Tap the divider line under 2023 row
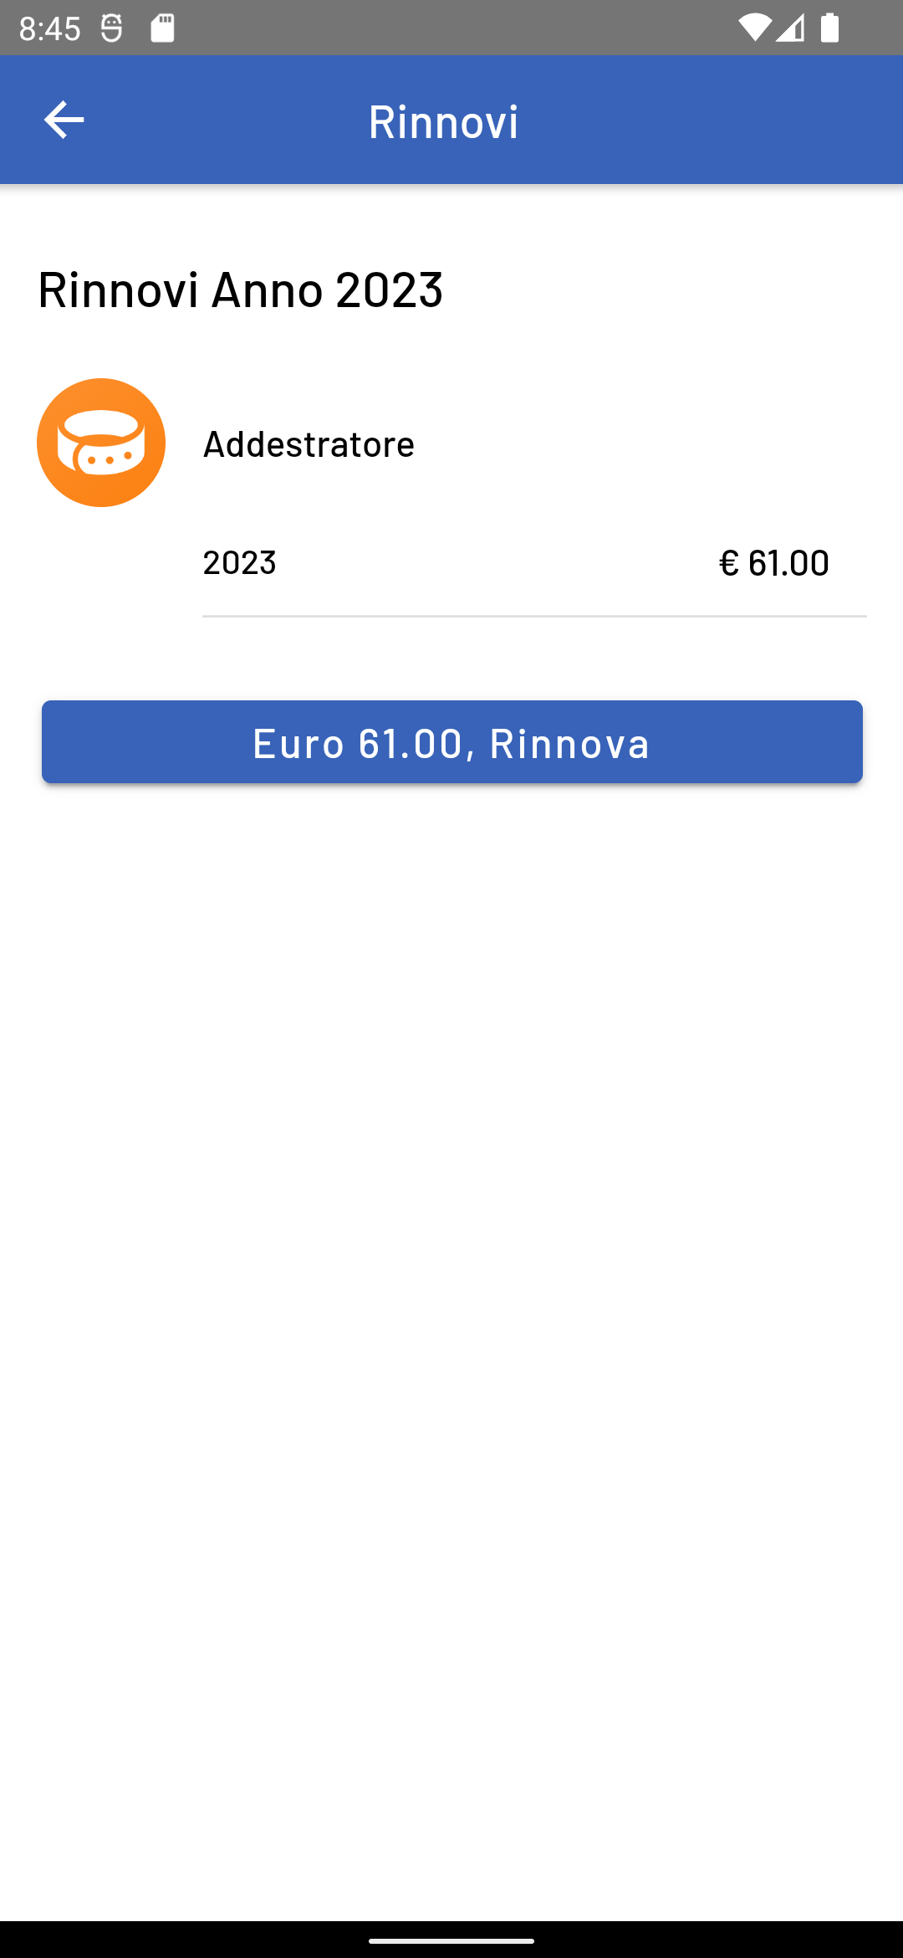 pos(533,616)
